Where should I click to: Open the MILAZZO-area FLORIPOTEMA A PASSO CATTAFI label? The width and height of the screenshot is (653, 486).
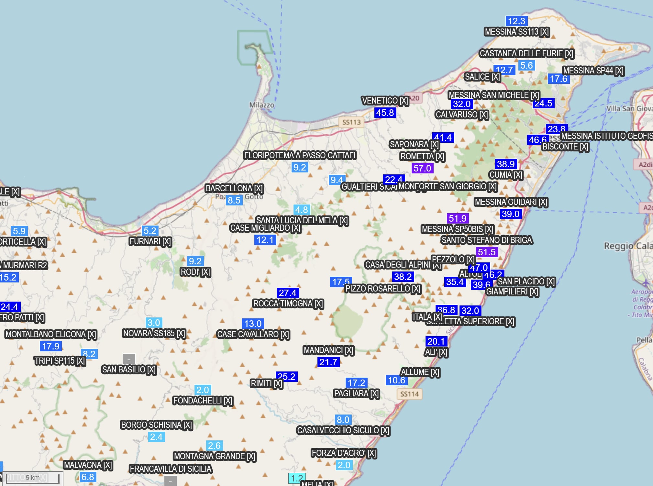point(300,156)
